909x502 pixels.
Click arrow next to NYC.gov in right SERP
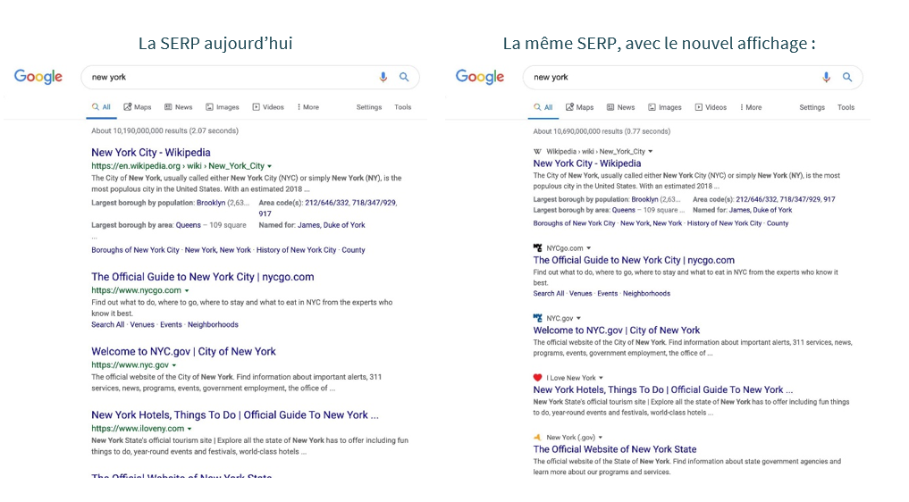pyautogui.click(x=578, y=318)
